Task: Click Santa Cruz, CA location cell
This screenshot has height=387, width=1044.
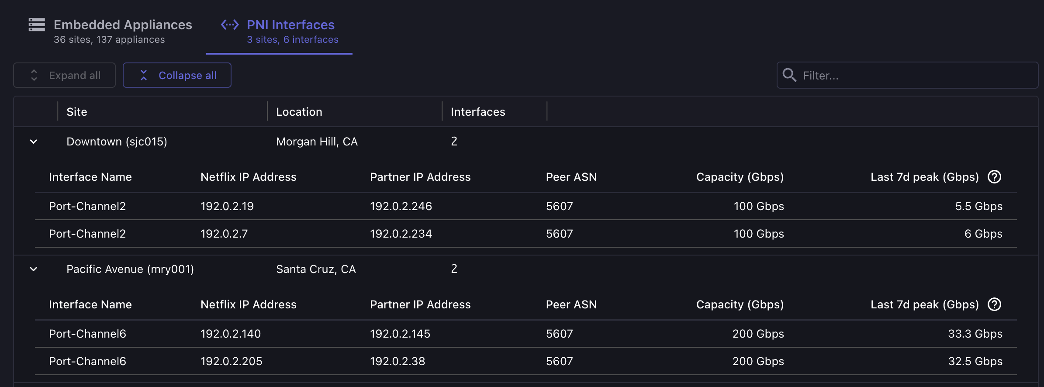Action: pos(316,269)
